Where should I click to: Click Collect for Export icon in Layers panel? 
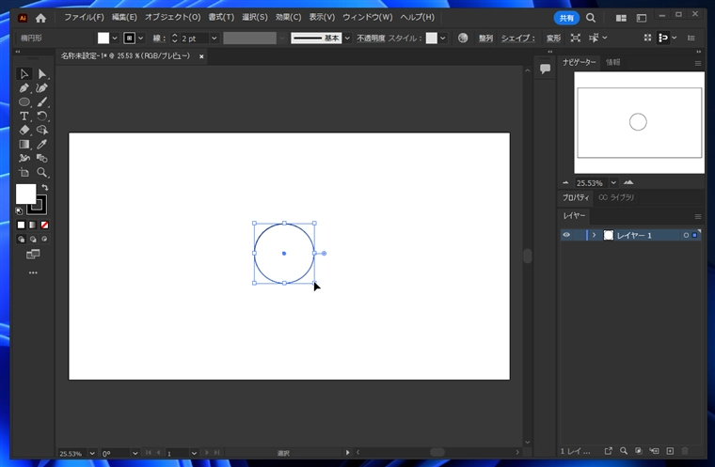click(x=608, y=451)
